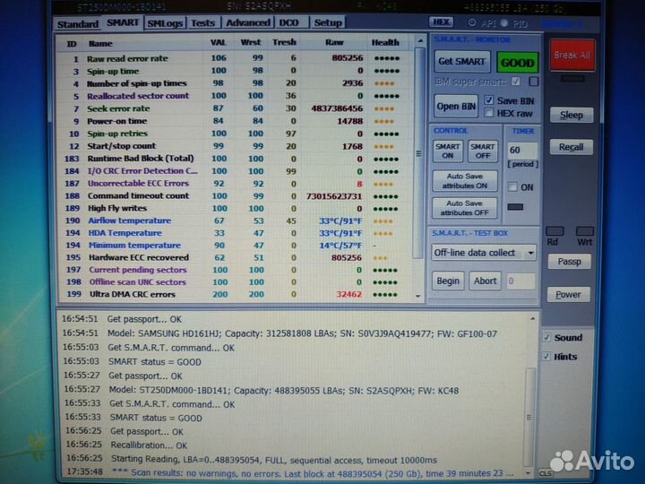
Task: Click the Health column header
Action: click(x=385, y=42)
